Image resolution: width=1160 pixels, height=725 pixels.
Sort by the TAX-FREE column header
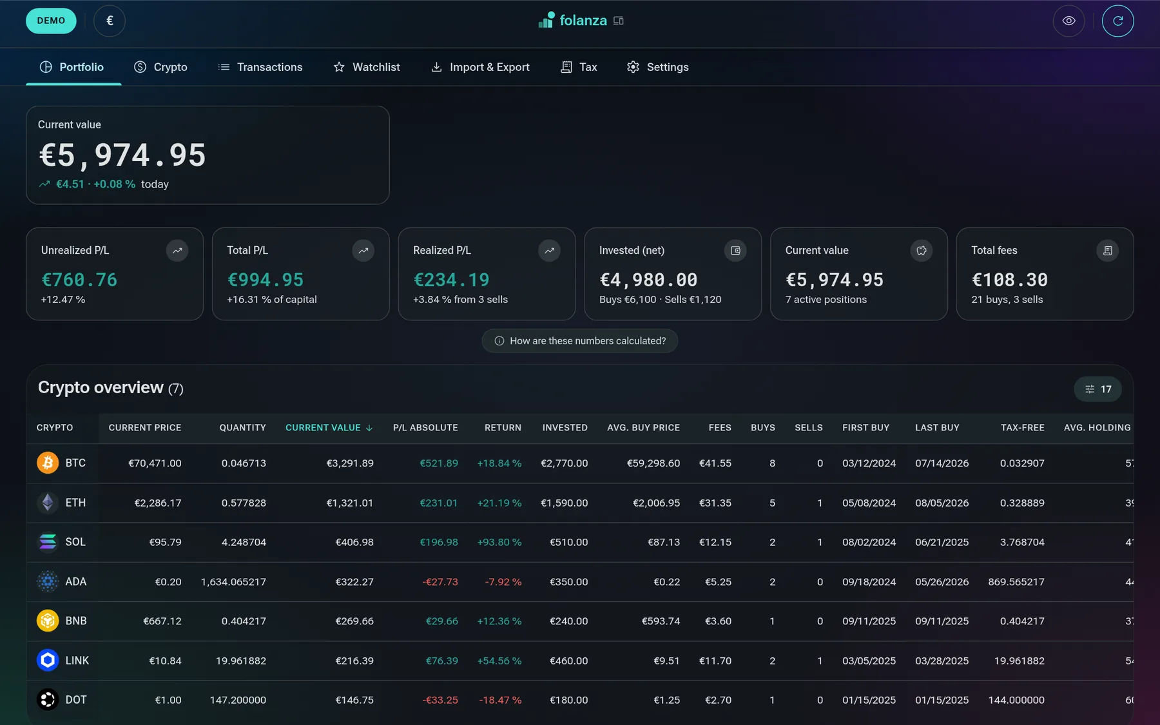pos(1023,428)
